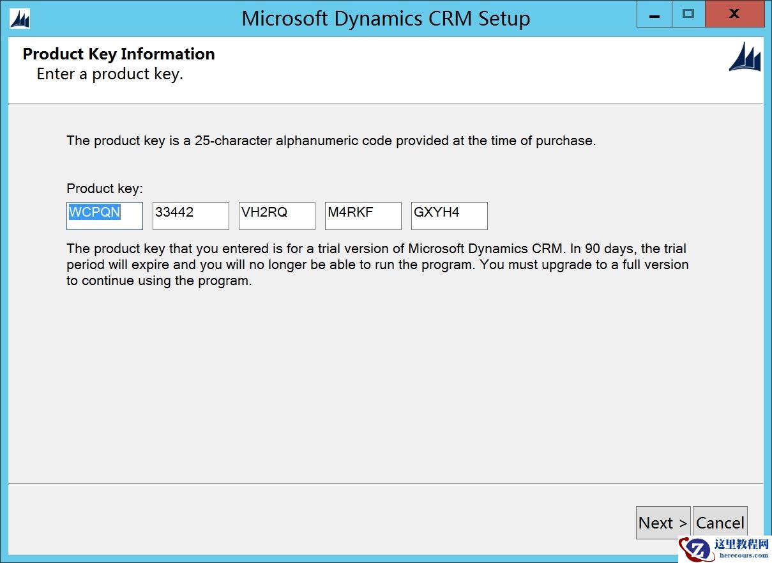Click the key segment containing VH2RQ

click(276, 215)
